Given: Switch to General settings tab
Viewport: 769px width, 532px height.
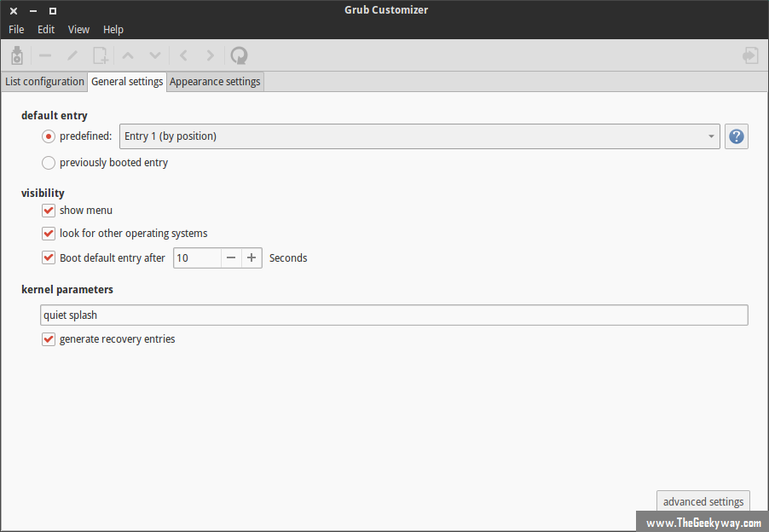Looking at the screenshot, I should pyautogui.click(x=127, y=81).
